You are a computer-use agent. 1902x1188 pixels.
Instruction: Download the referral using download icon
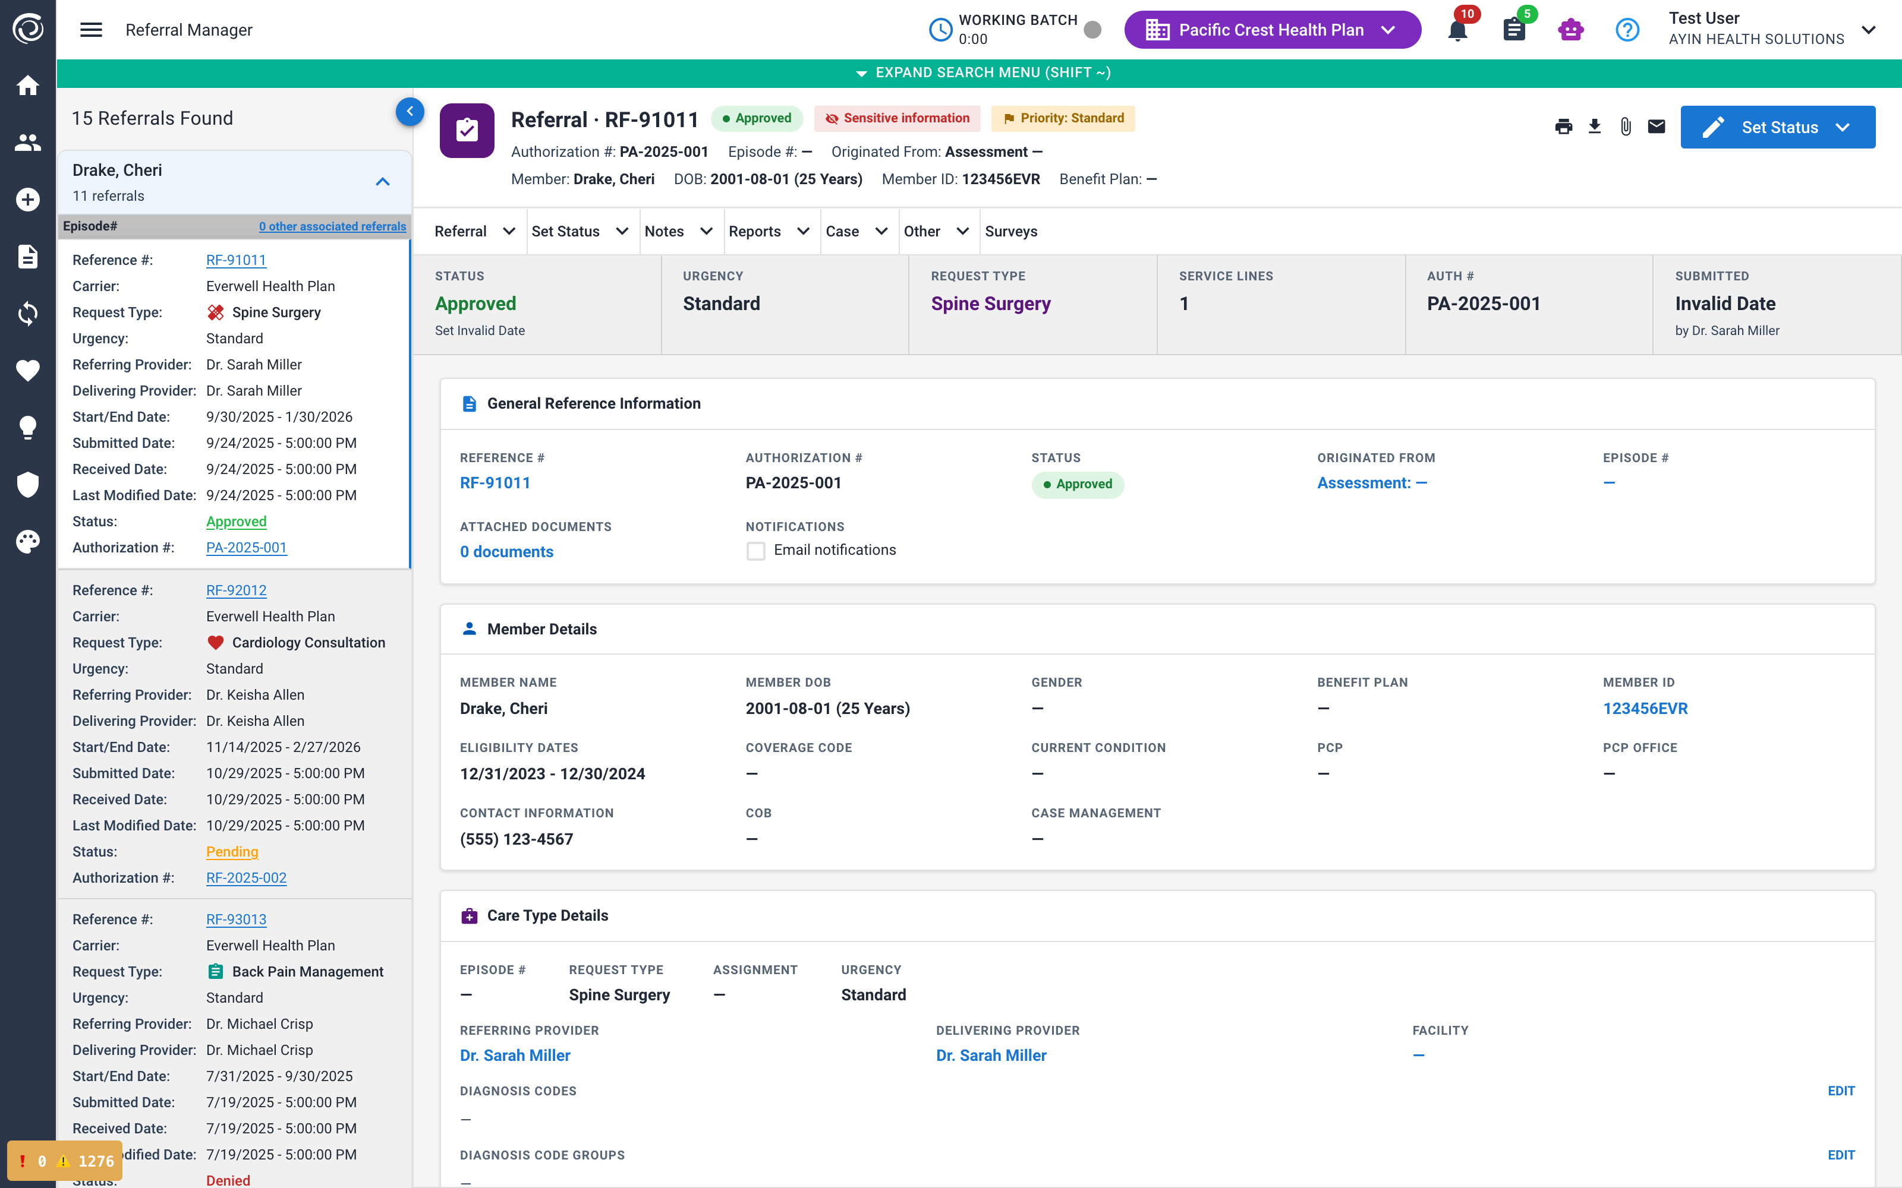[1595, 127]
